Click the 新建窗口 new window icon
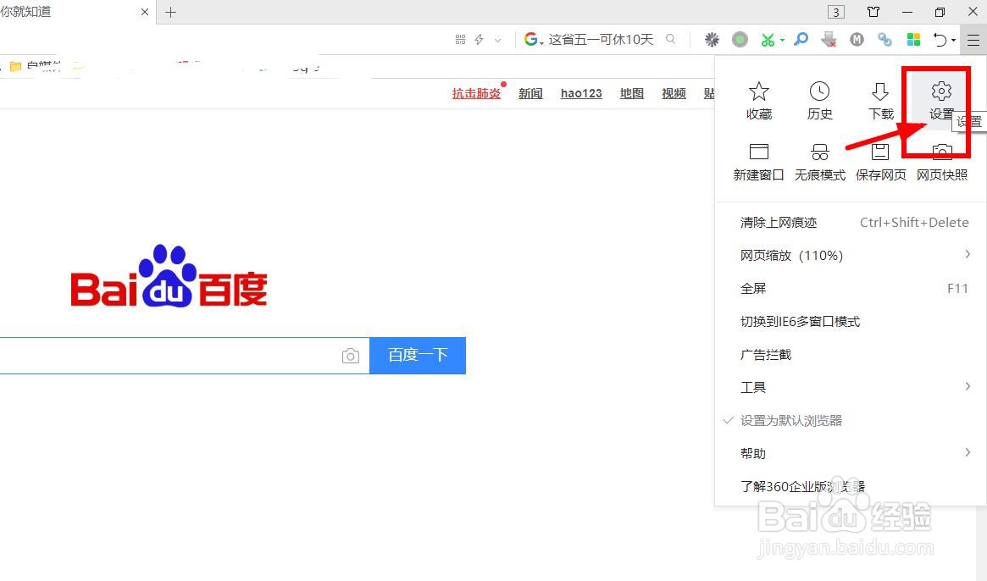Image resolution: width=987 pixels, height=581 pixels. 758,152
